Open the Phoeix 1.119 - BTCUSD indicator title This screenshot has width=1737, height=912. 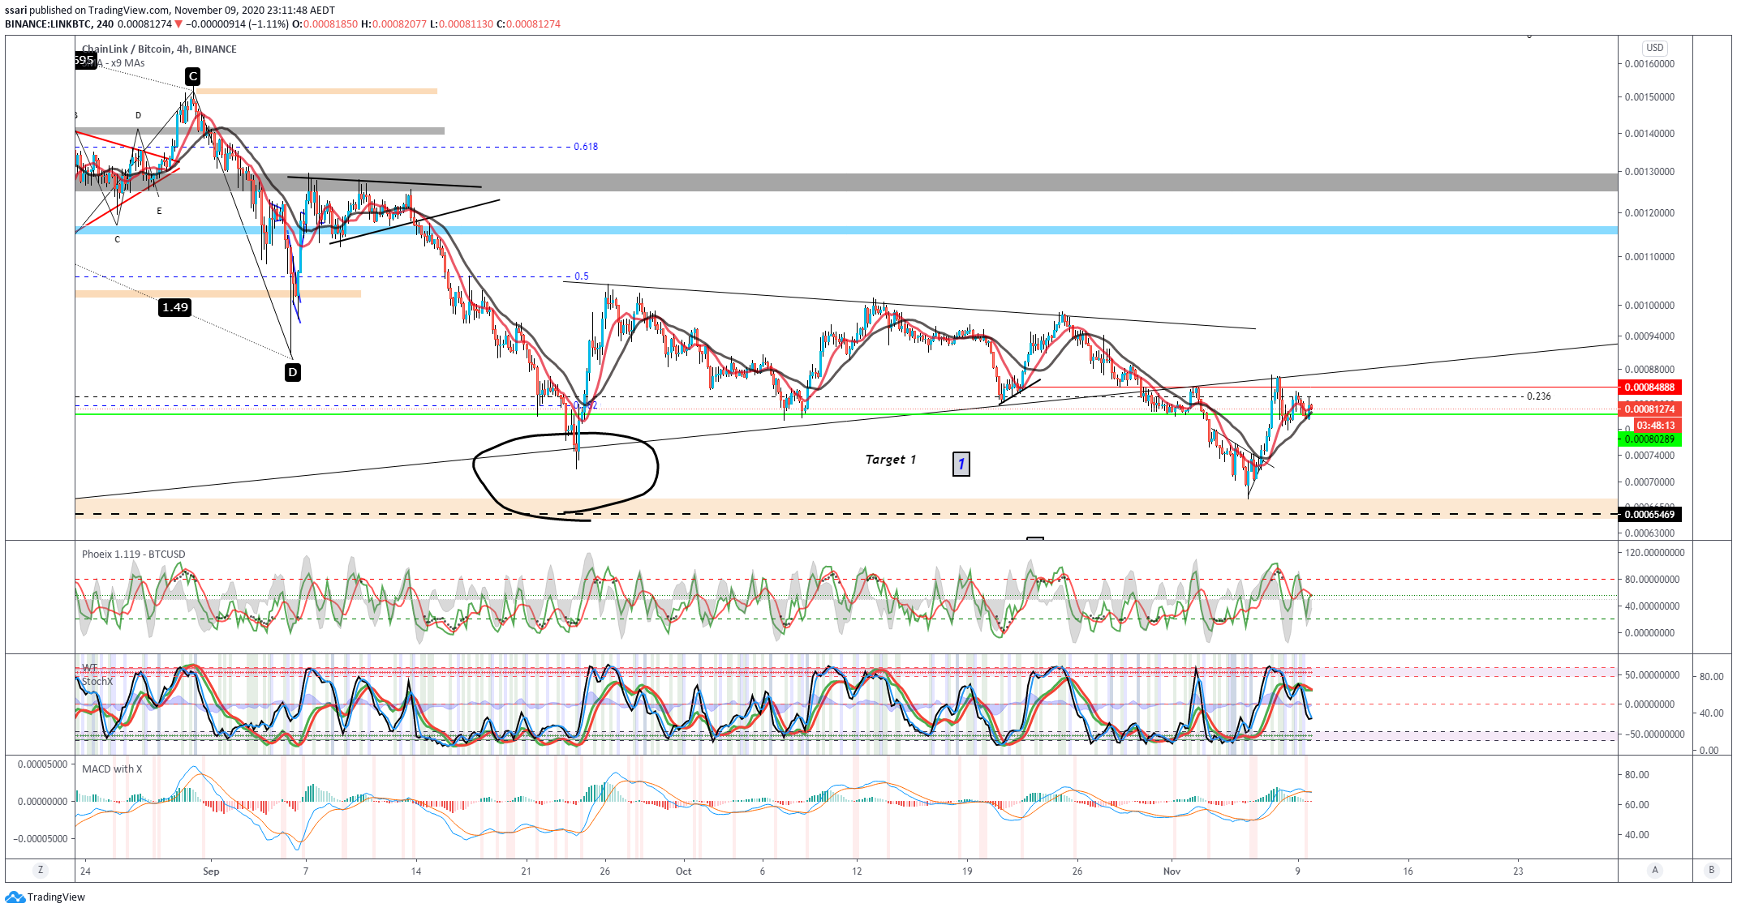click(134, 554)
